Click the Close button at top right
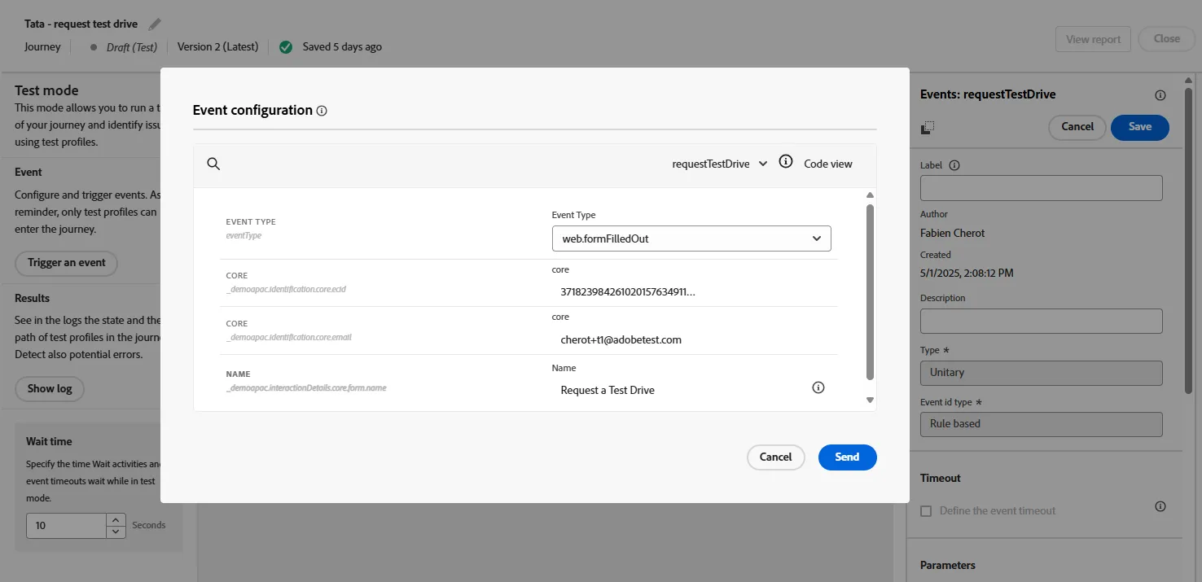1202x582 pixels. [1167, 39]
